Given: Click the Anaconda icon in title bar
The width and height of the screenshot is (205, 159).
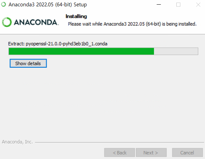Looking at the screenshot, I should coord(4,4).
